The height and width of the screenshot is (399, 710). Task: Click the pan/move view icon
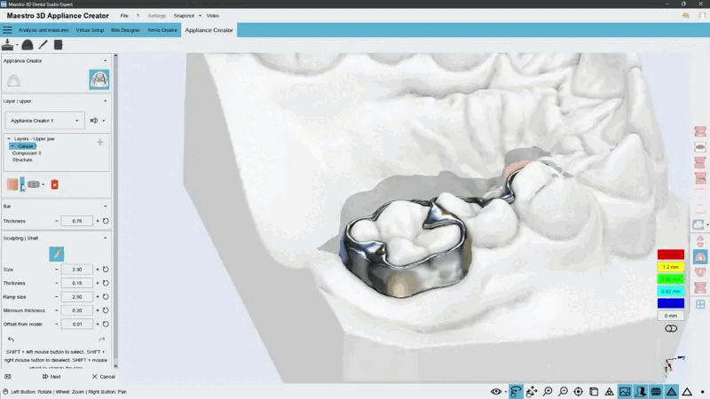(532, 392)
